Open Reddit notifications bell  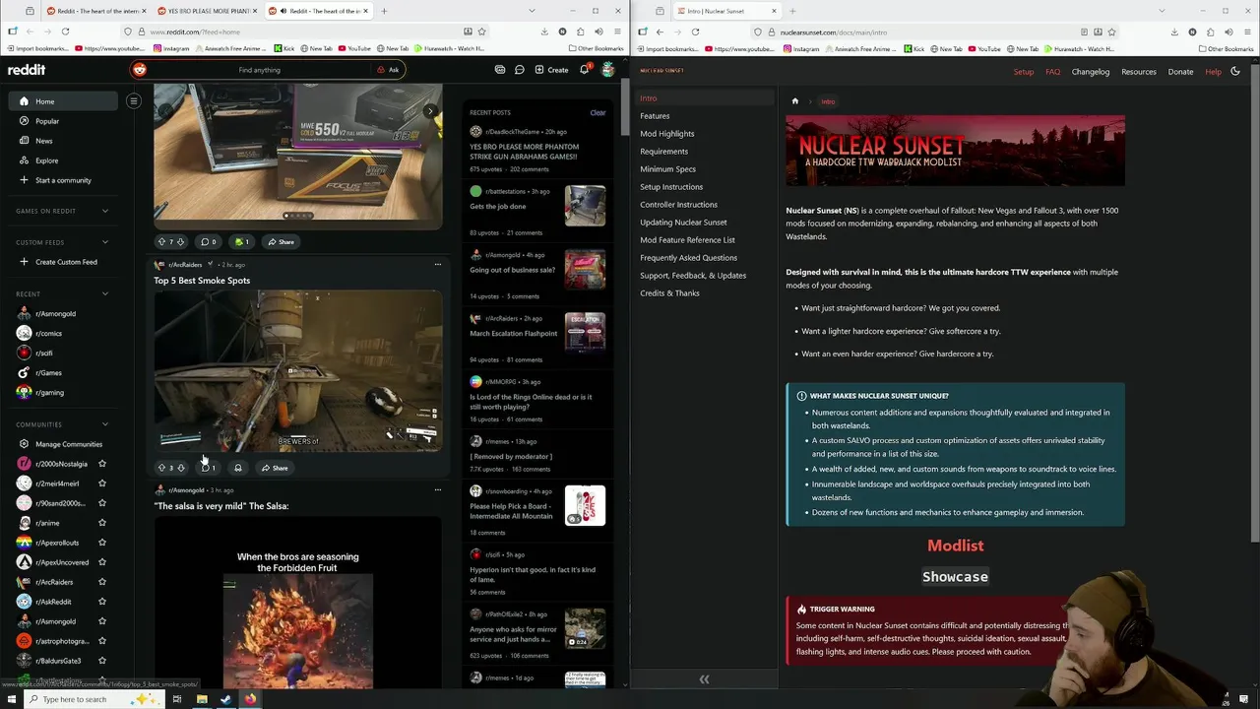[x=584, y=70]
